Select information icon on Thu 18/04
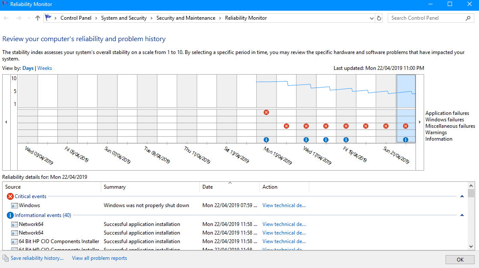The image size is (479, 268). 326,140
